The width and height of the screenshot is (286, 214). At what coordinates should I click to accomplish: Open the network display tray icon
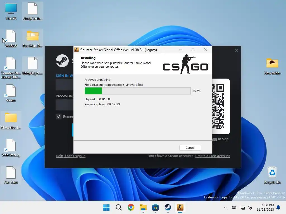(x=243, y=207)
